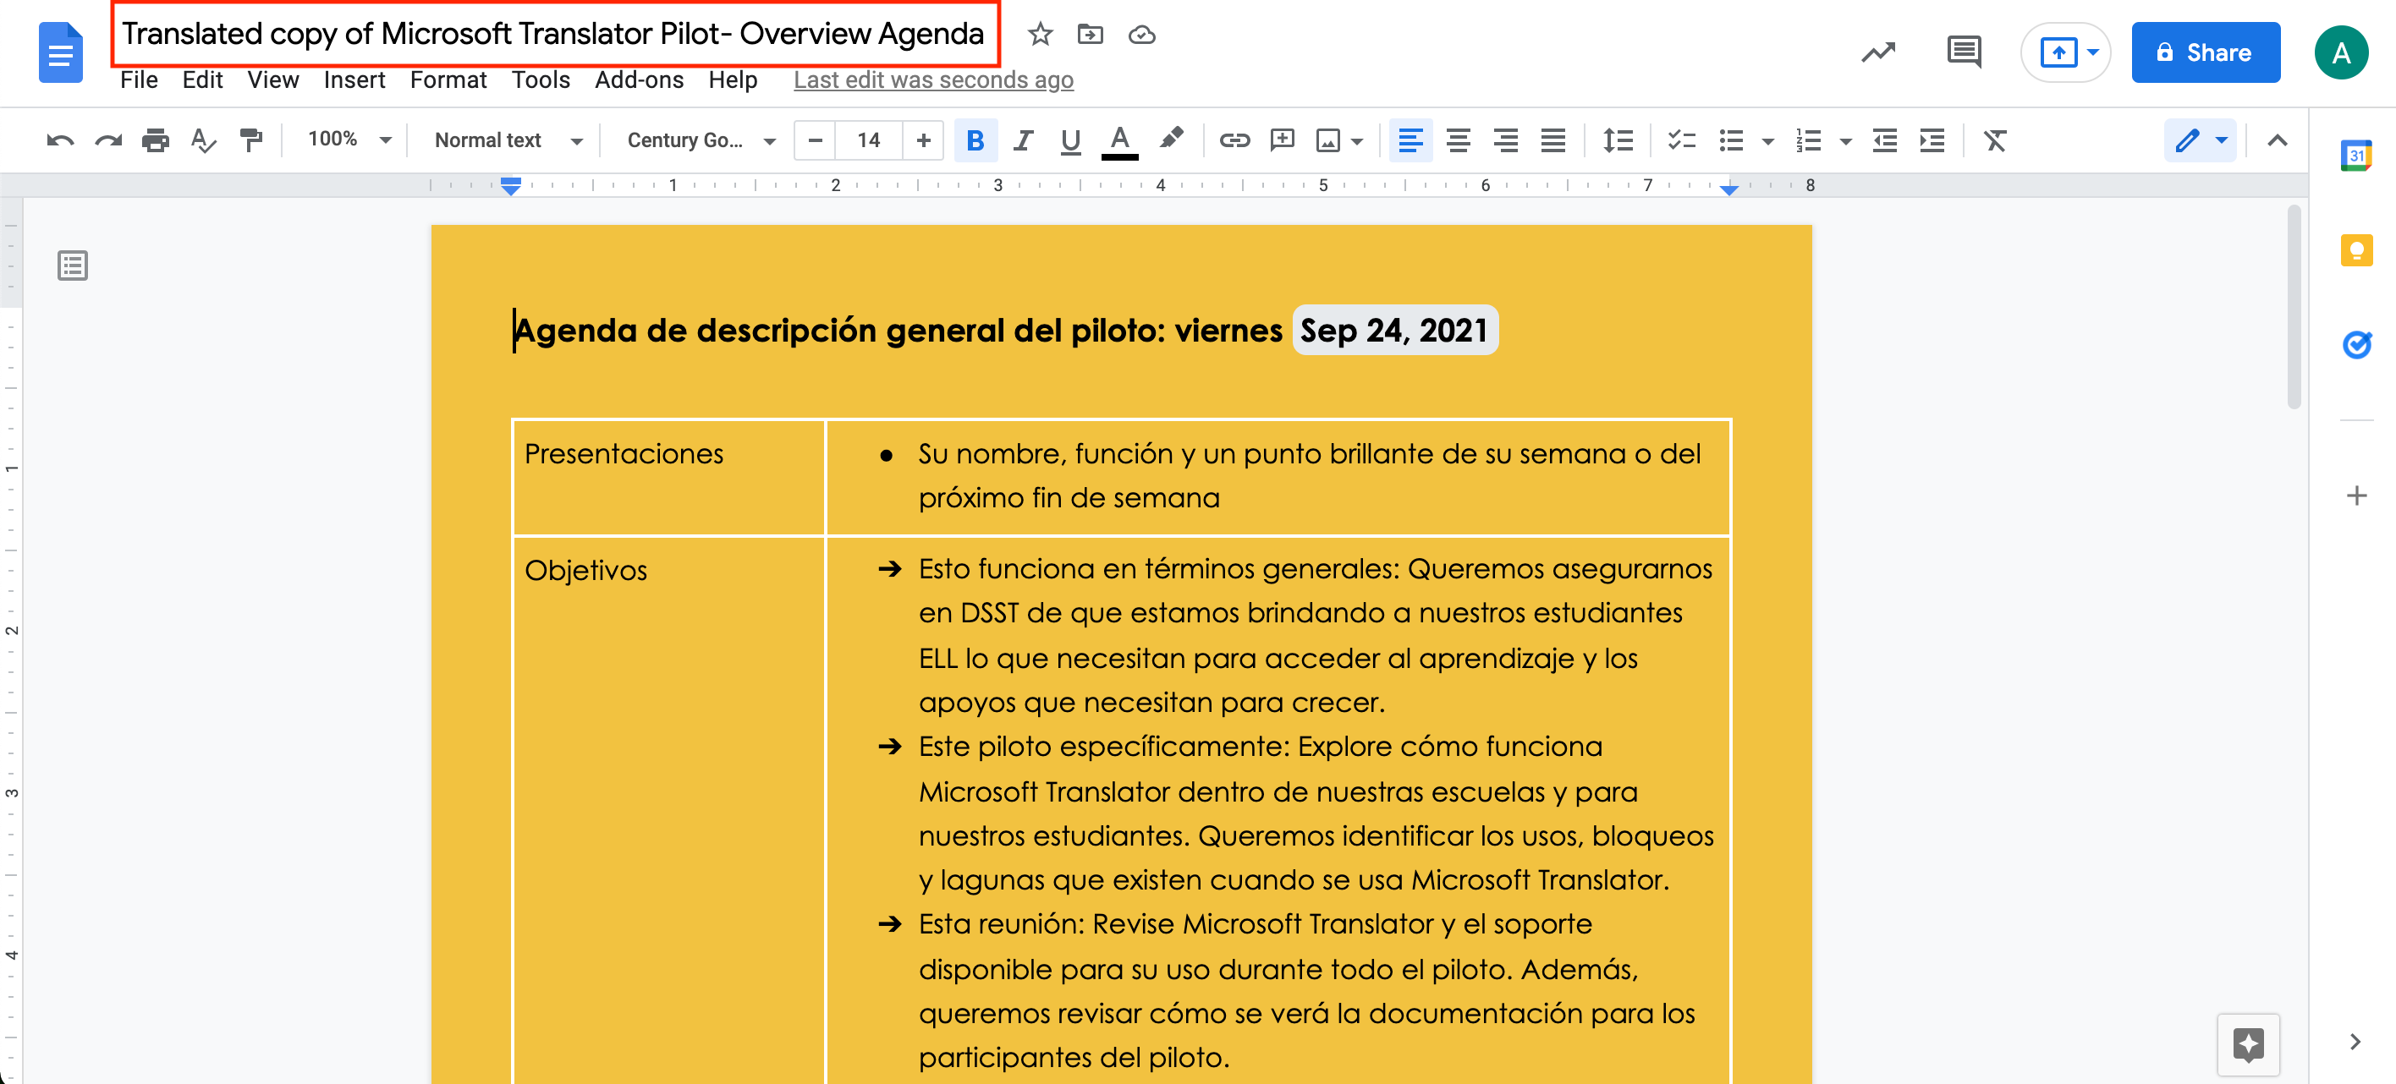Open the Format menu
This screenshot has height=1084, width=2396.
[448, 80]
